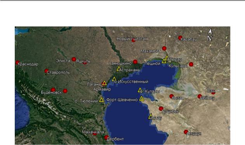This screenshot has height=145, width=245.
Task: Click the Махамбет label
Action: (x=151, y=51)
